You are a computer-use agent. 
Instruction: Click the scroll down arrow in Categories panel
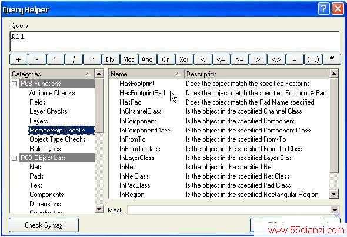(99, 209)
